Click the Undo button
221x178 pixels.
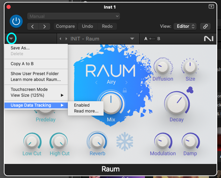87,26
